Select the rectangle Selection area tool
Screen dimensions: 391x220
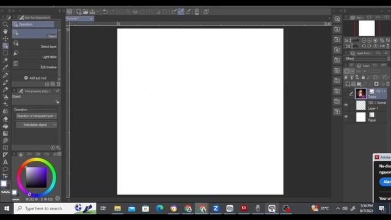pos(5,53)
